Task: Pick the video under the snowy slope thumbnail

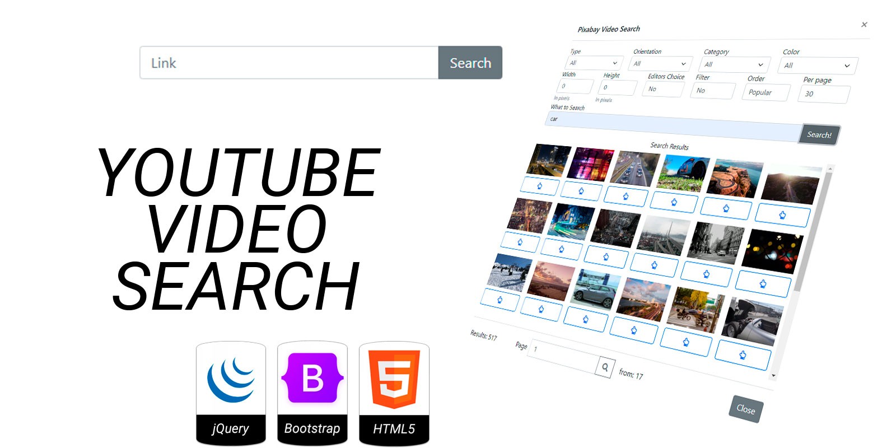Action: pos(500,300)
